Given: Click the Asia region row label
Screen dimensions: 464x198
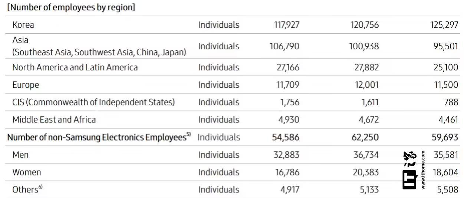Looking at the screenshot, I should [x=99, y=46].
